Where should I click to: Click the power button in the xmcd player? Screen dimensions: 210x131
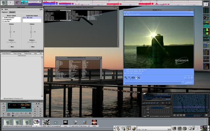click(x=3, y=116)
